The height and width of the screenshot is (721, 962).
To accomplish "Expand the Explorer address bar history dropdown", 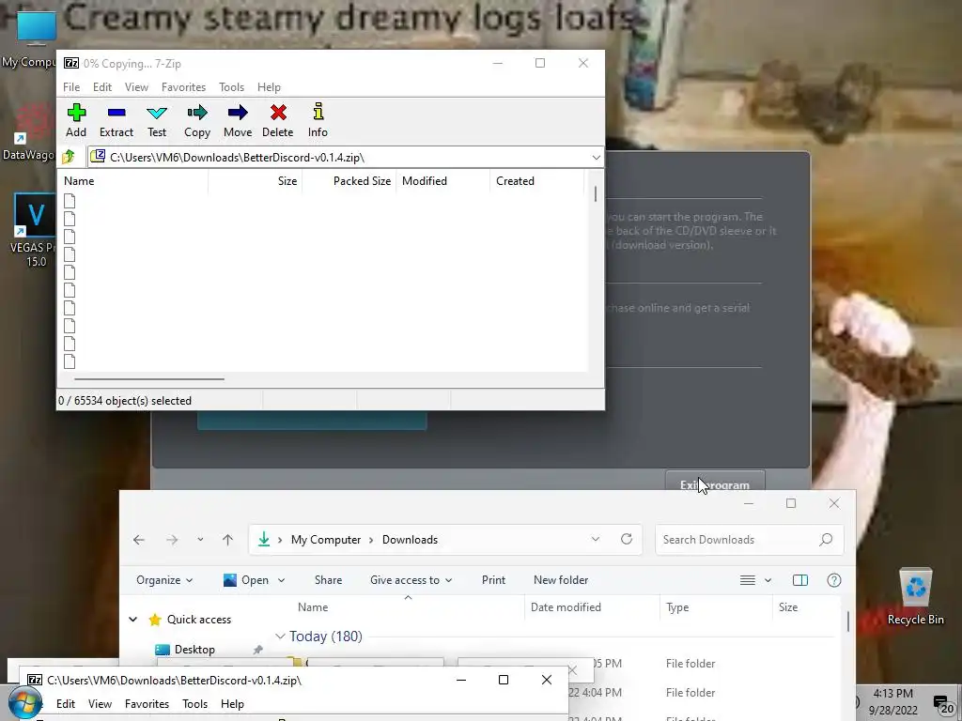I will click(x=595, y=539).
